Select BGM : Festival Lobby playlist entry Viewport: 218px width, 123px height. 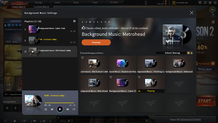point(50,41)
